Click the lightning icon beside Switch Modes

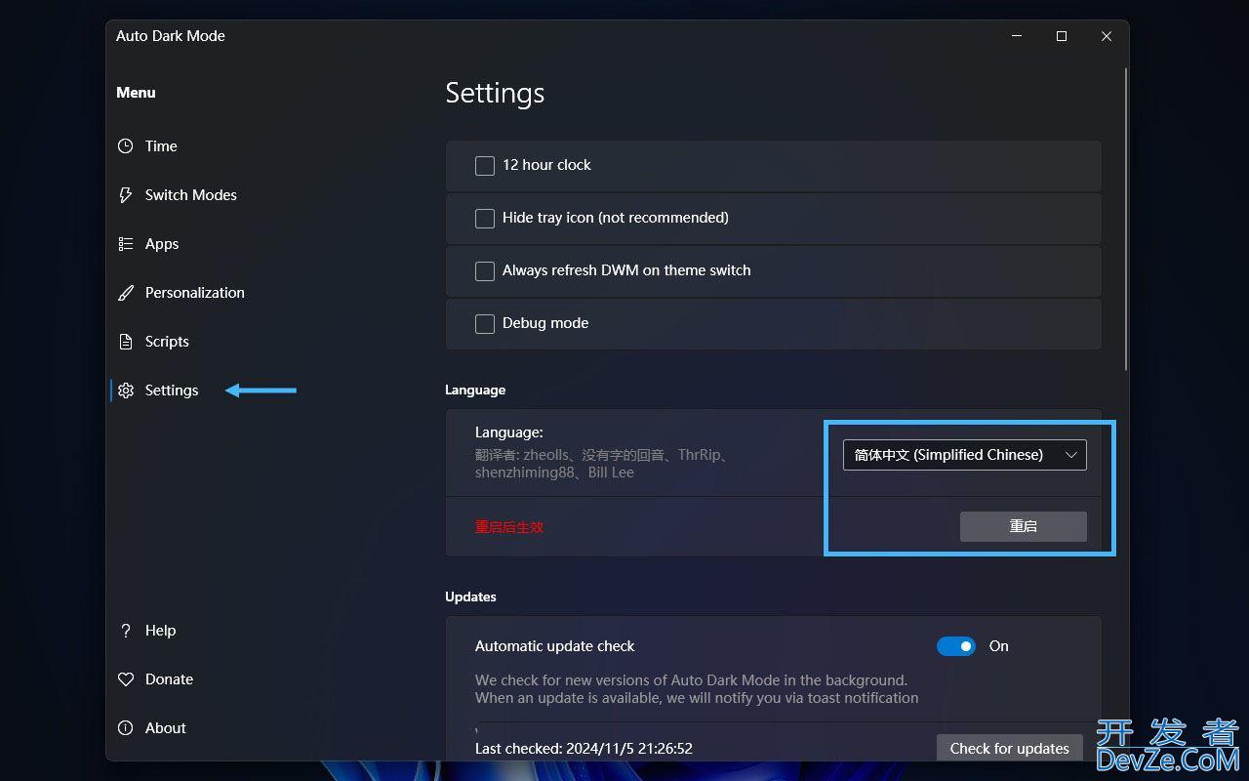(x=126, y=195)
